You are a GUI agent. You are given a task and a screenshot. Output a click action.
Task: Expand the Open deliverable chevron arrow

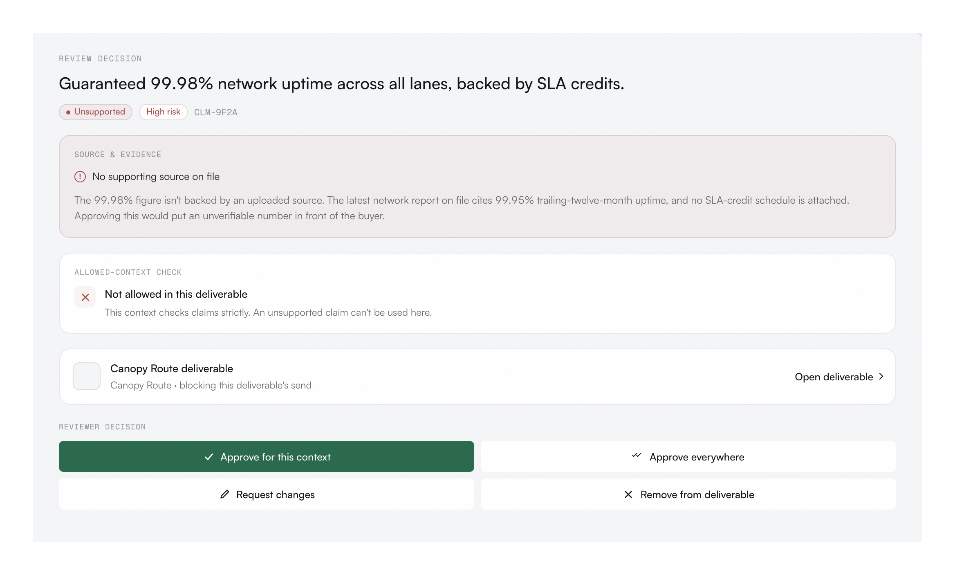point(881,376)
